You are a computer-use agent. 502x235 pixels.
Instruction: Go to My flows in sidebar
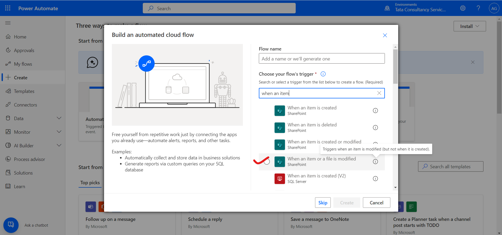click(x=23, y=64)
